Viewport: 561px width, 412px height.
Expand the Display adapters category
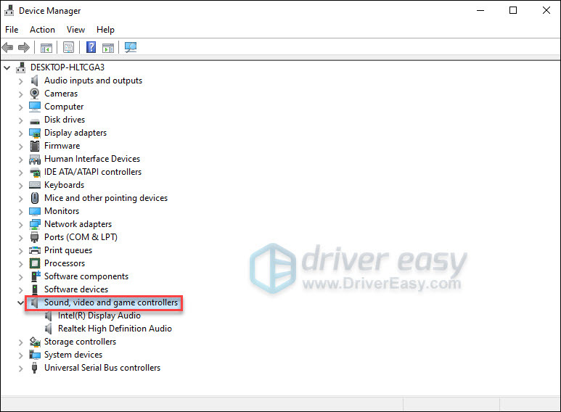tap(21, 133)
